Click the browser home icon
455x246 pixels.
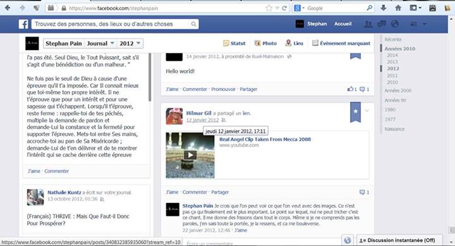pos(398,8)
